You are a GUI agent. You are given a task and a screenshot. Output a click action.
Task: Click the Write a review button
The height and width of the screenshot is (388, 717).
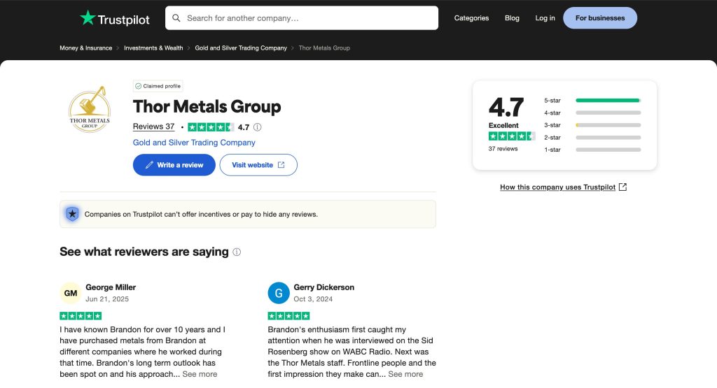[174, 165]
